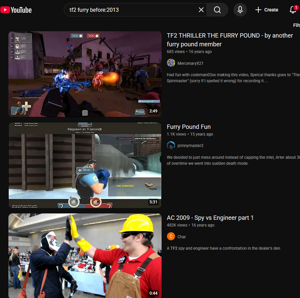Visit prinnymaster2 channel name
300x298 pixels.
pos(190,146)
